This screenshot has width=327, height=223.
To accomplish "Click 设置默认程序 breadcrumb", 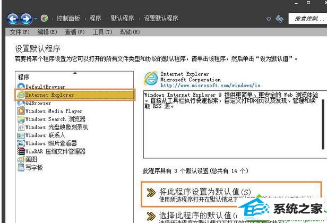I will 161,19.
